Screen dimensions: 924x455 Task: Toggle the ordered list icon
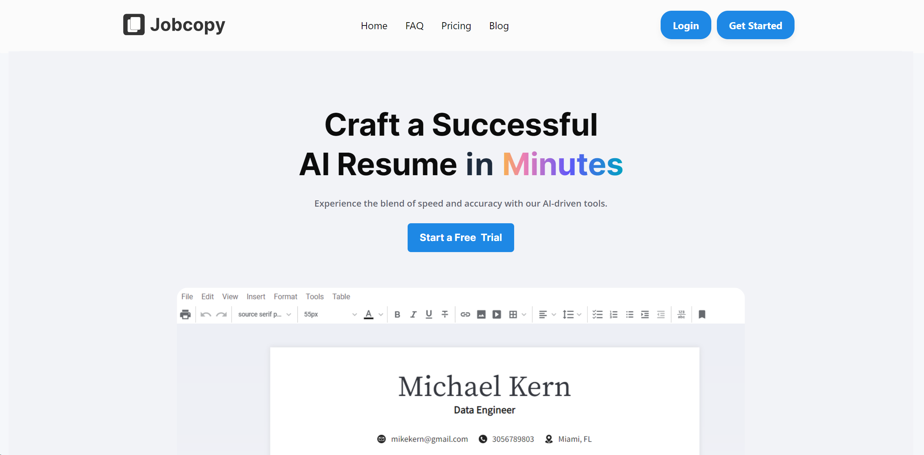(x=613, y=313)
